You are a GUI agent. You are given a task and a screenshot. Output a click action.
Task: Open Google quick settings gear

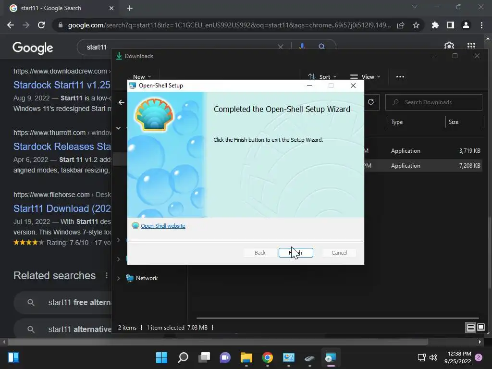point(449,46)
